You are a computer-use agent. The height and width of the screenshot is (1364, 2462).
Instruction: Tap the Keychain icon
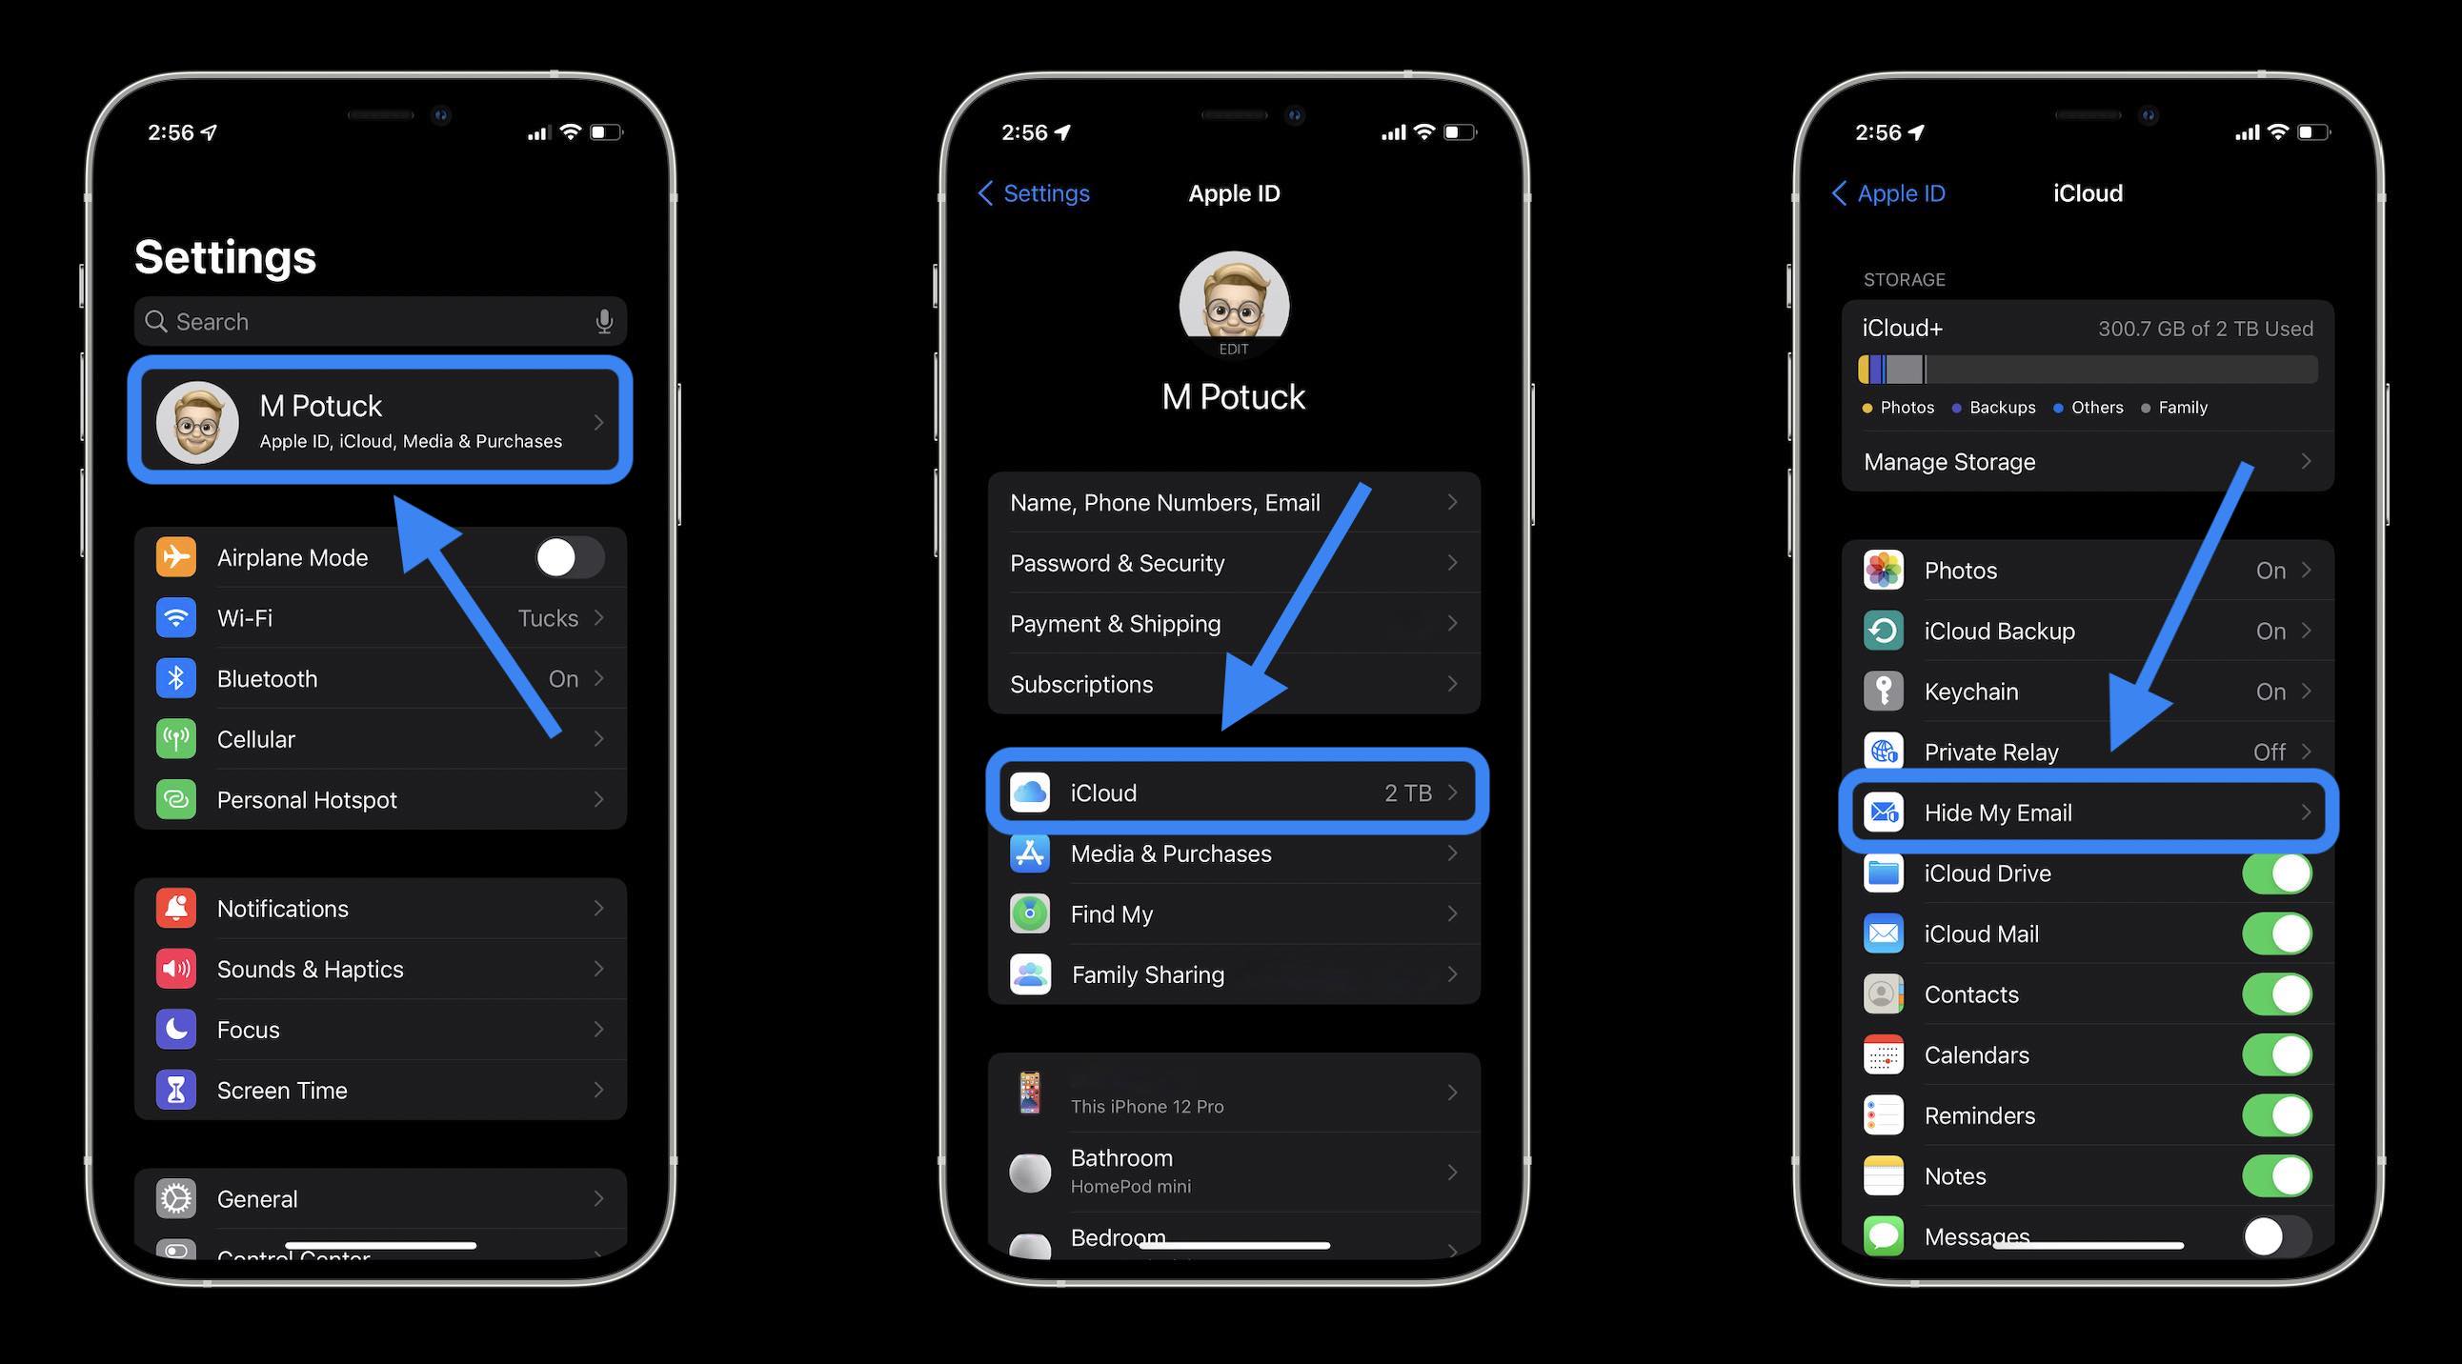point(1883,691)
